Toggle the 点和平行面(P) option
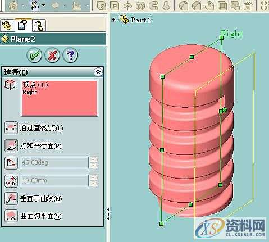This screenshot has width=269, height=242. 11,145
